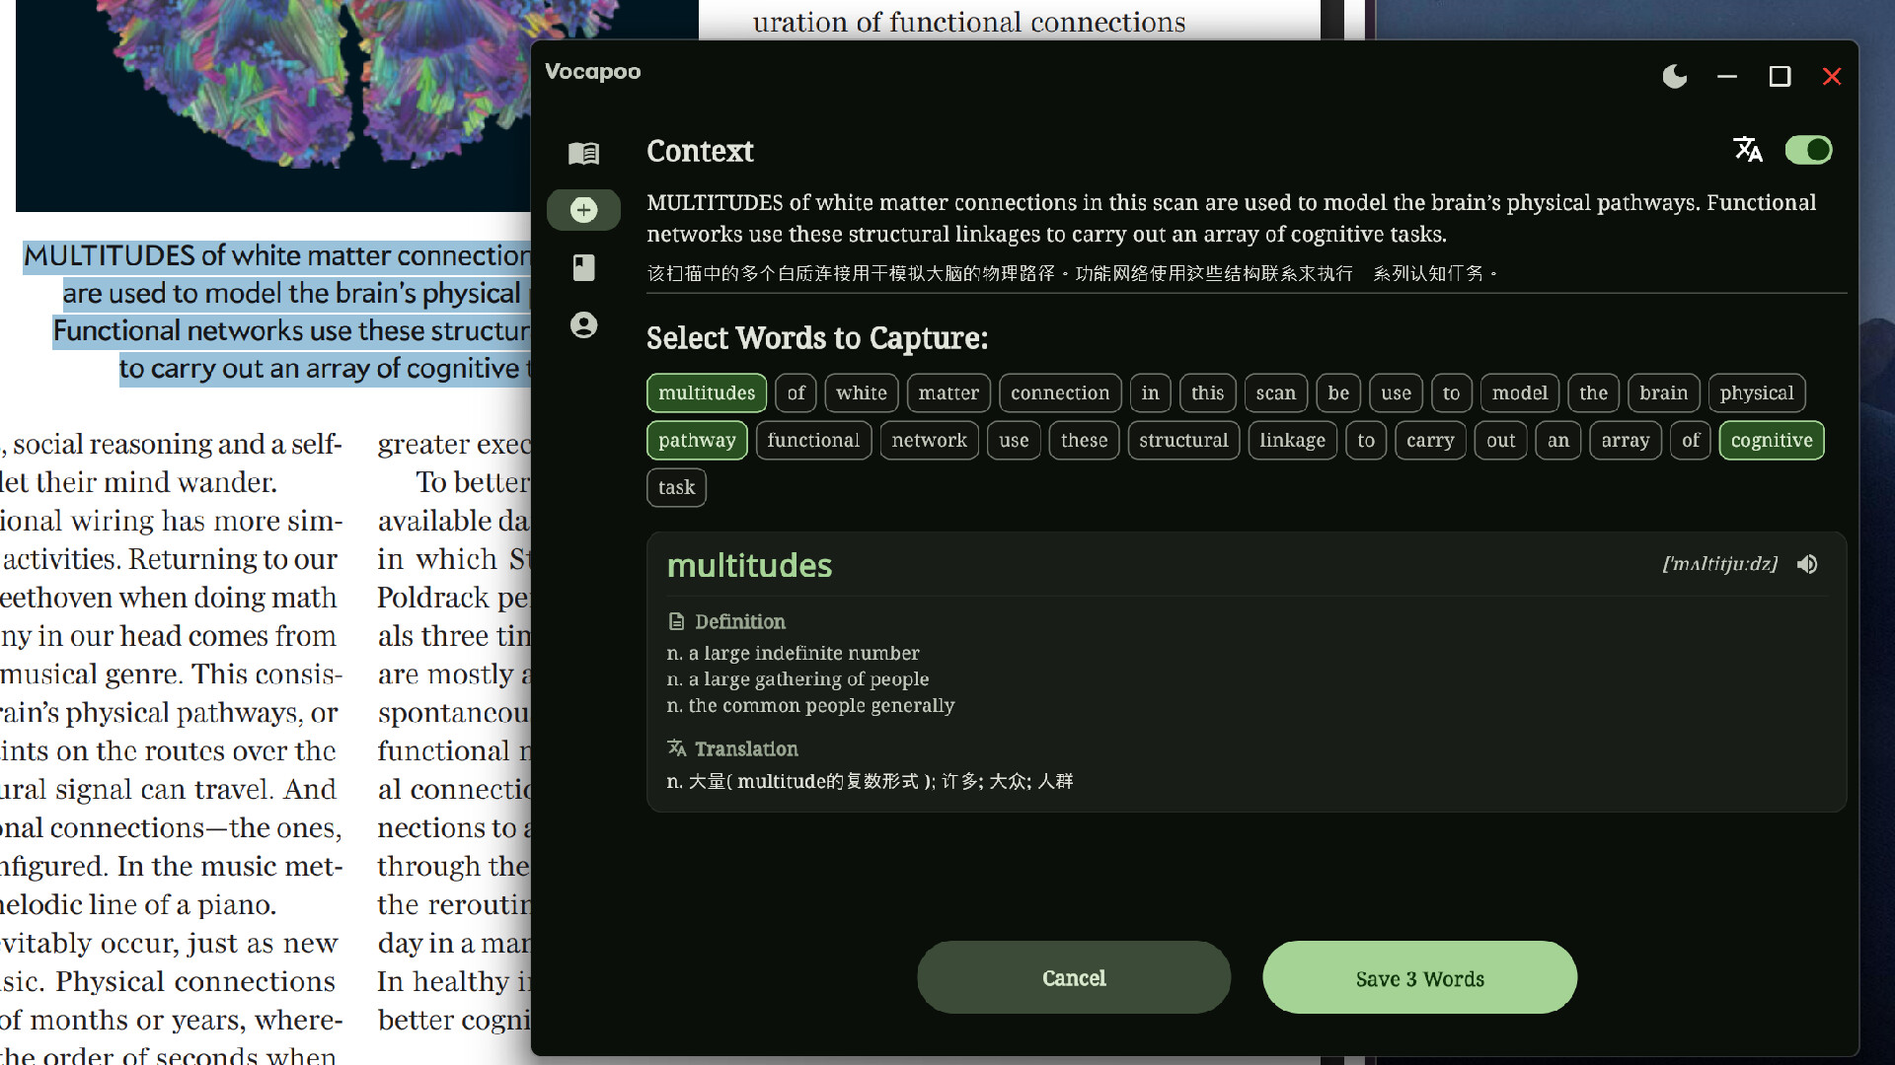
Task: Click the Save 3 Words button
Action: (x=1418, y=977)
